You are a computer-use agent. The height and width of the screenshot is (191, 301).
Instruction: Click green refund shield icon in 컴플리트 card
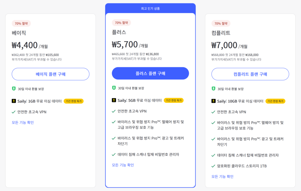tap(213, 89)
